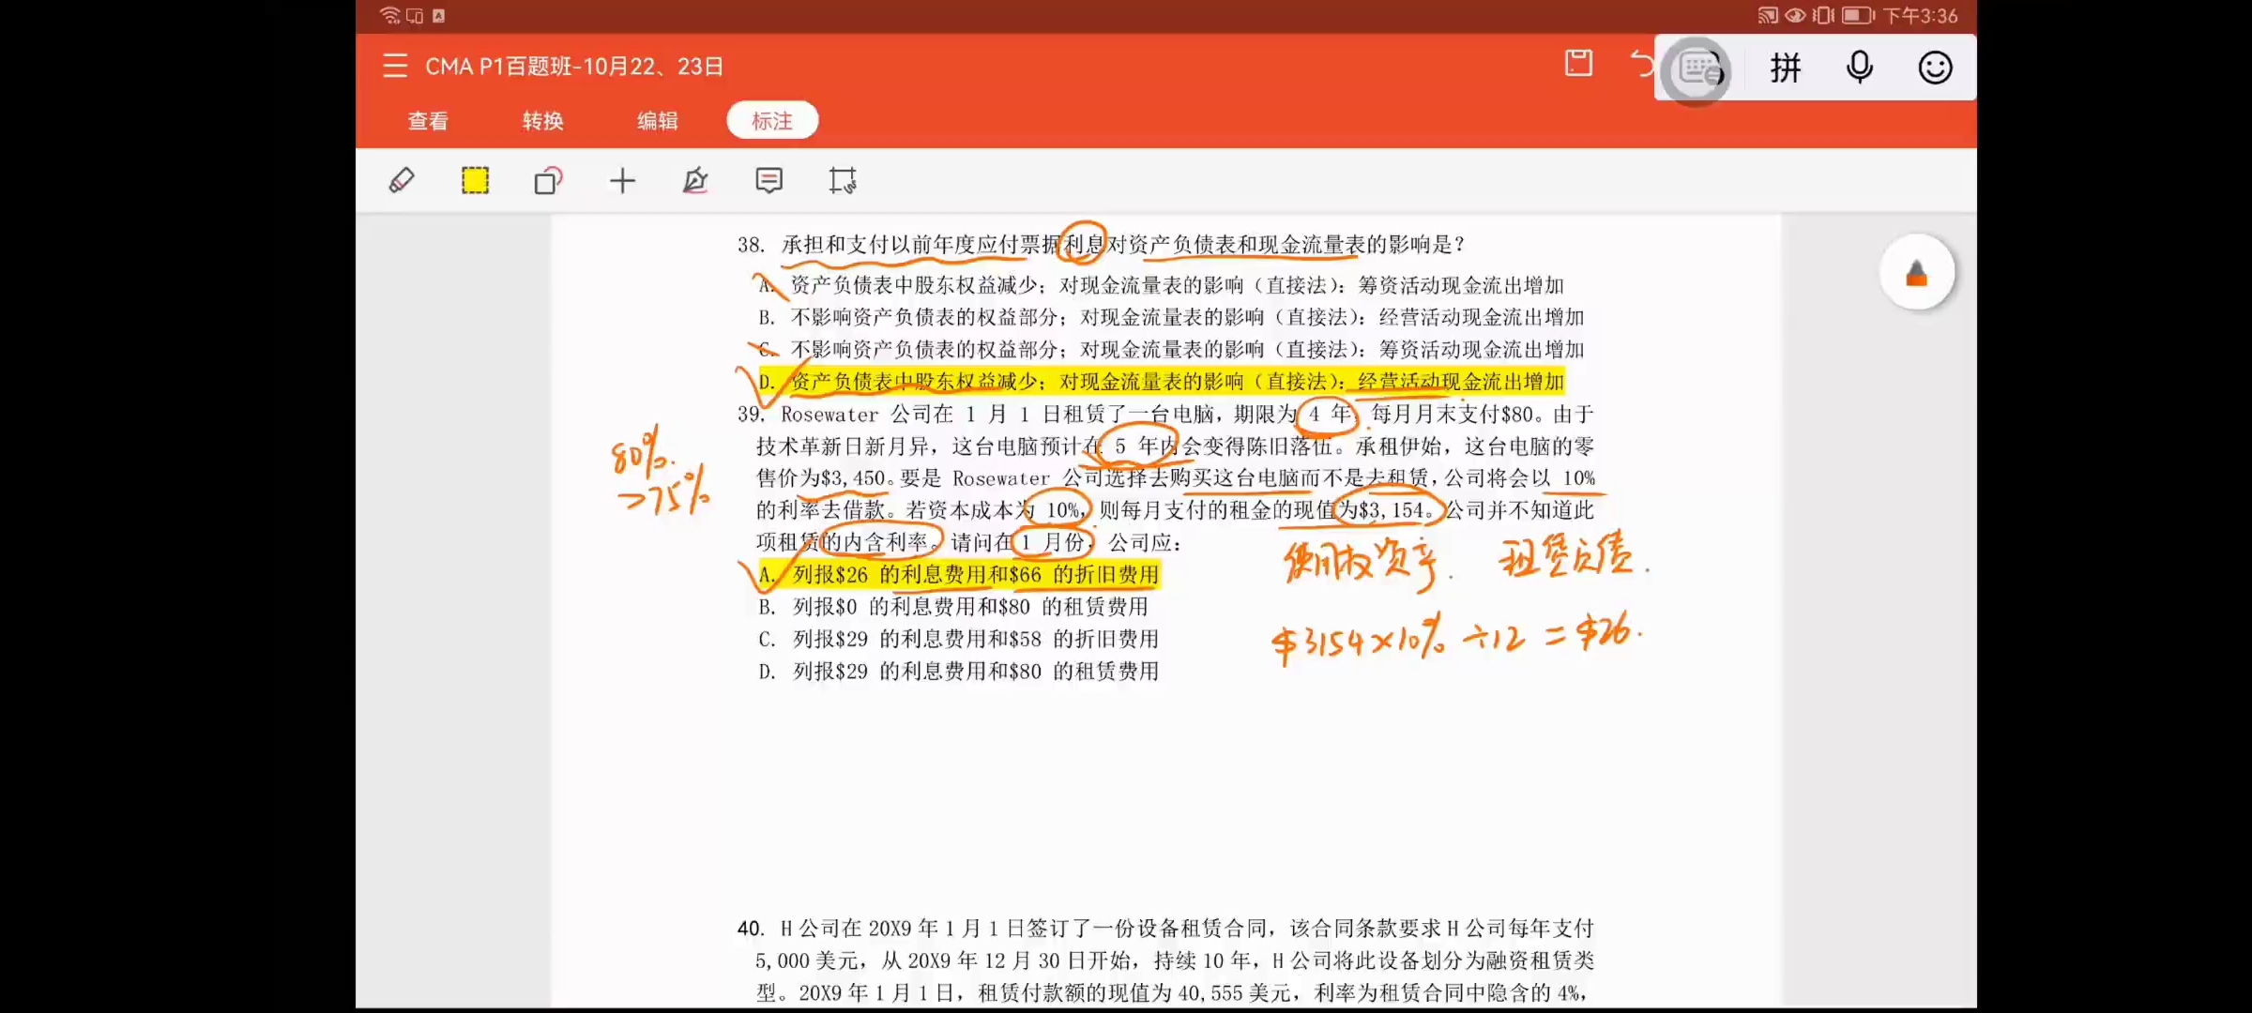Click the document title CMA P1百题班

(x=573, y=67)
